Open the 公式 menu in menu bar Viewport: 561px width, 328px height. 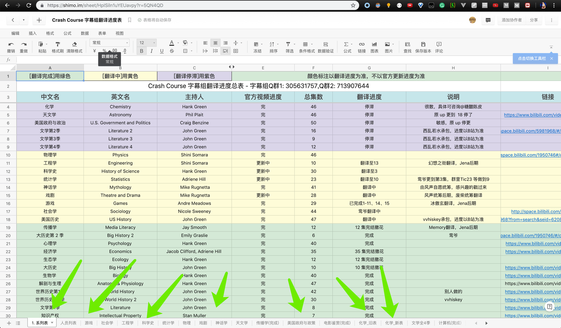click(67, 33)
